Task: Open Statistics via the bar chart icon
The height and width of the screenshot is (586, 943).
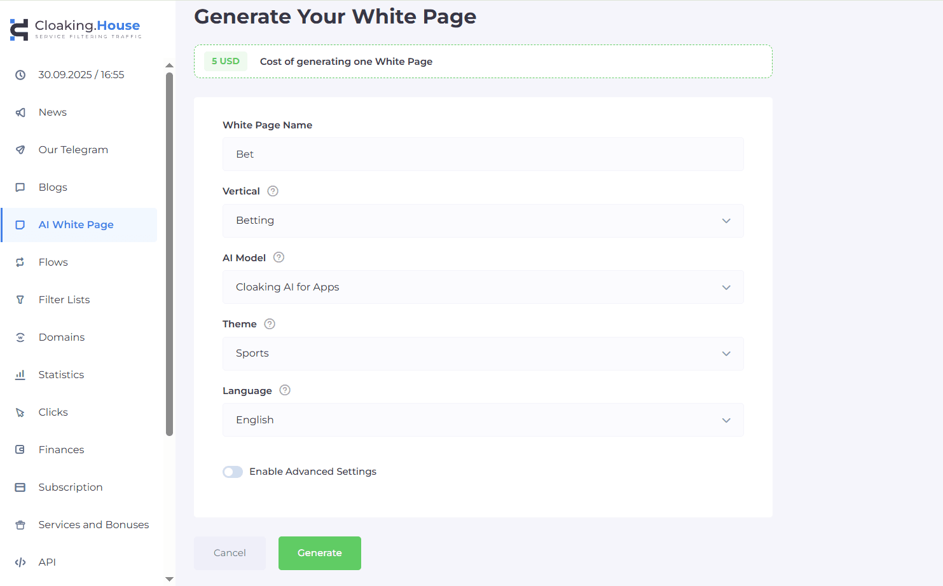Action: pos(20,374)
